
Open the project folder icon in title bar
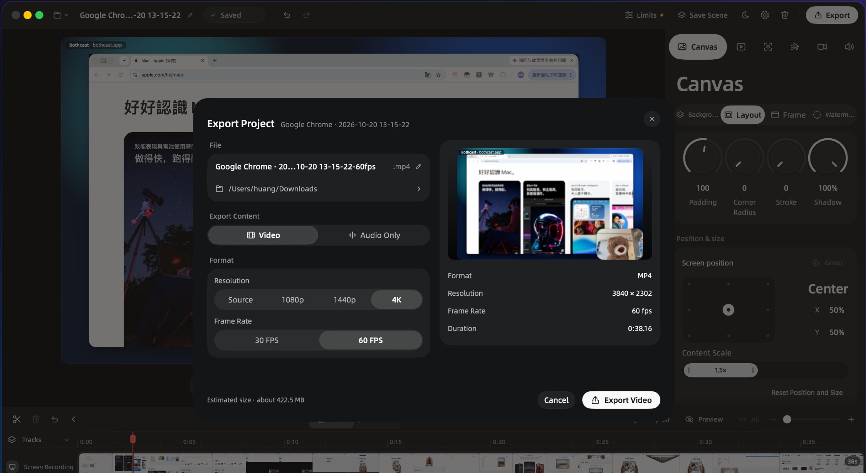click(57, 15)
